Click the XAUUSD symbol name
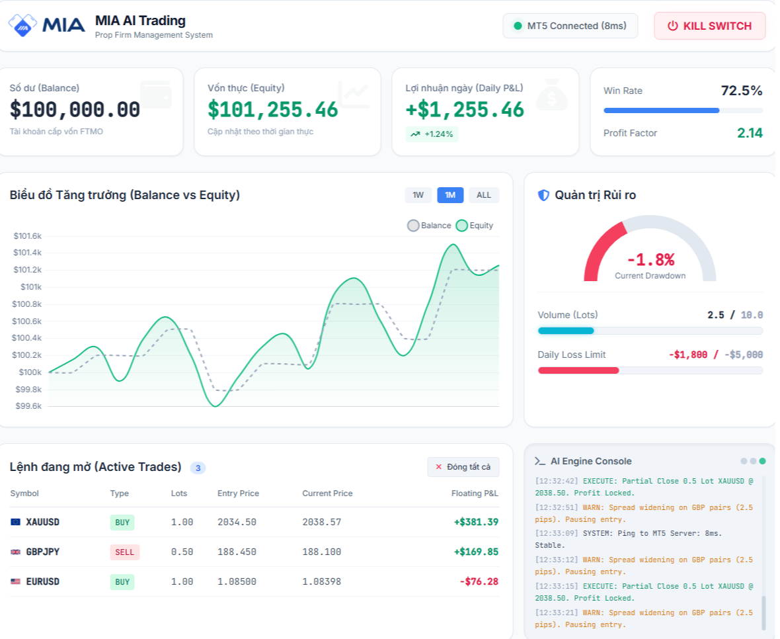The width and height of the screenshot is (780, 639). 43,522
